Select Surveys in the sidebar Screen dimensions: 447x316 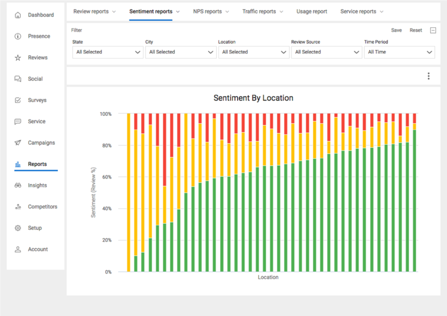point(37,100)
